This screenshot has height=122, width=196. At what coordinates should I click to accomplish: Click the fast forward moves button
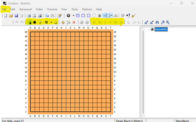coord(116,22)
